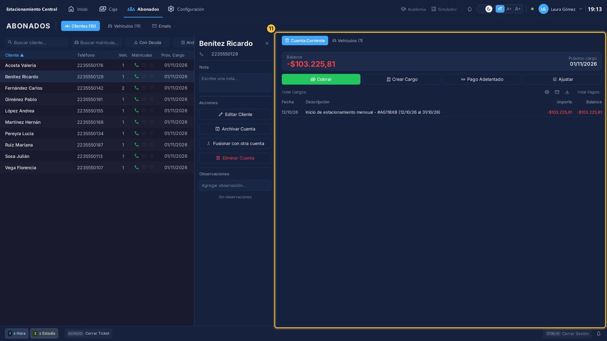Screen dimensions: 607x341
Task: Click the email icon for Martínez Hernán
Action: 144,122
